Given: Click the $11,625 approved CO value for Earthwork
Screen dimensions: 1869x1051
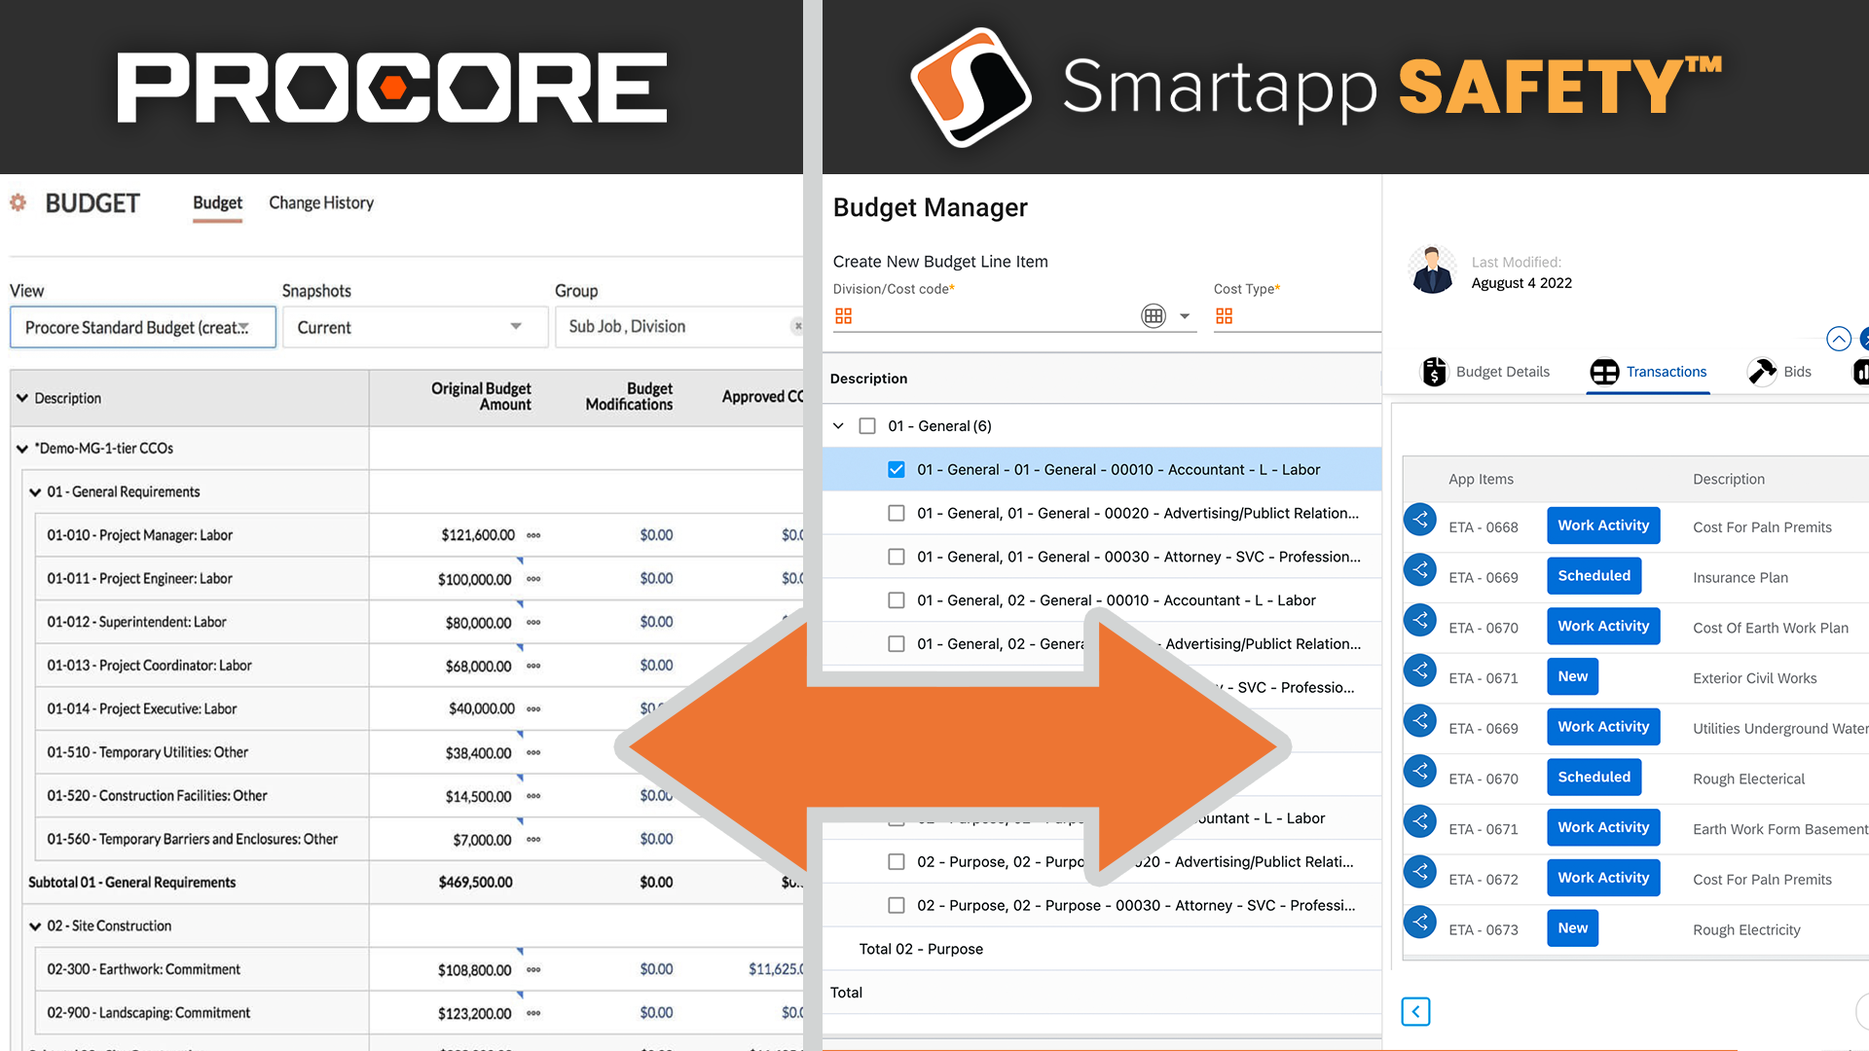Looking at the screenshot, I should 776,969.
